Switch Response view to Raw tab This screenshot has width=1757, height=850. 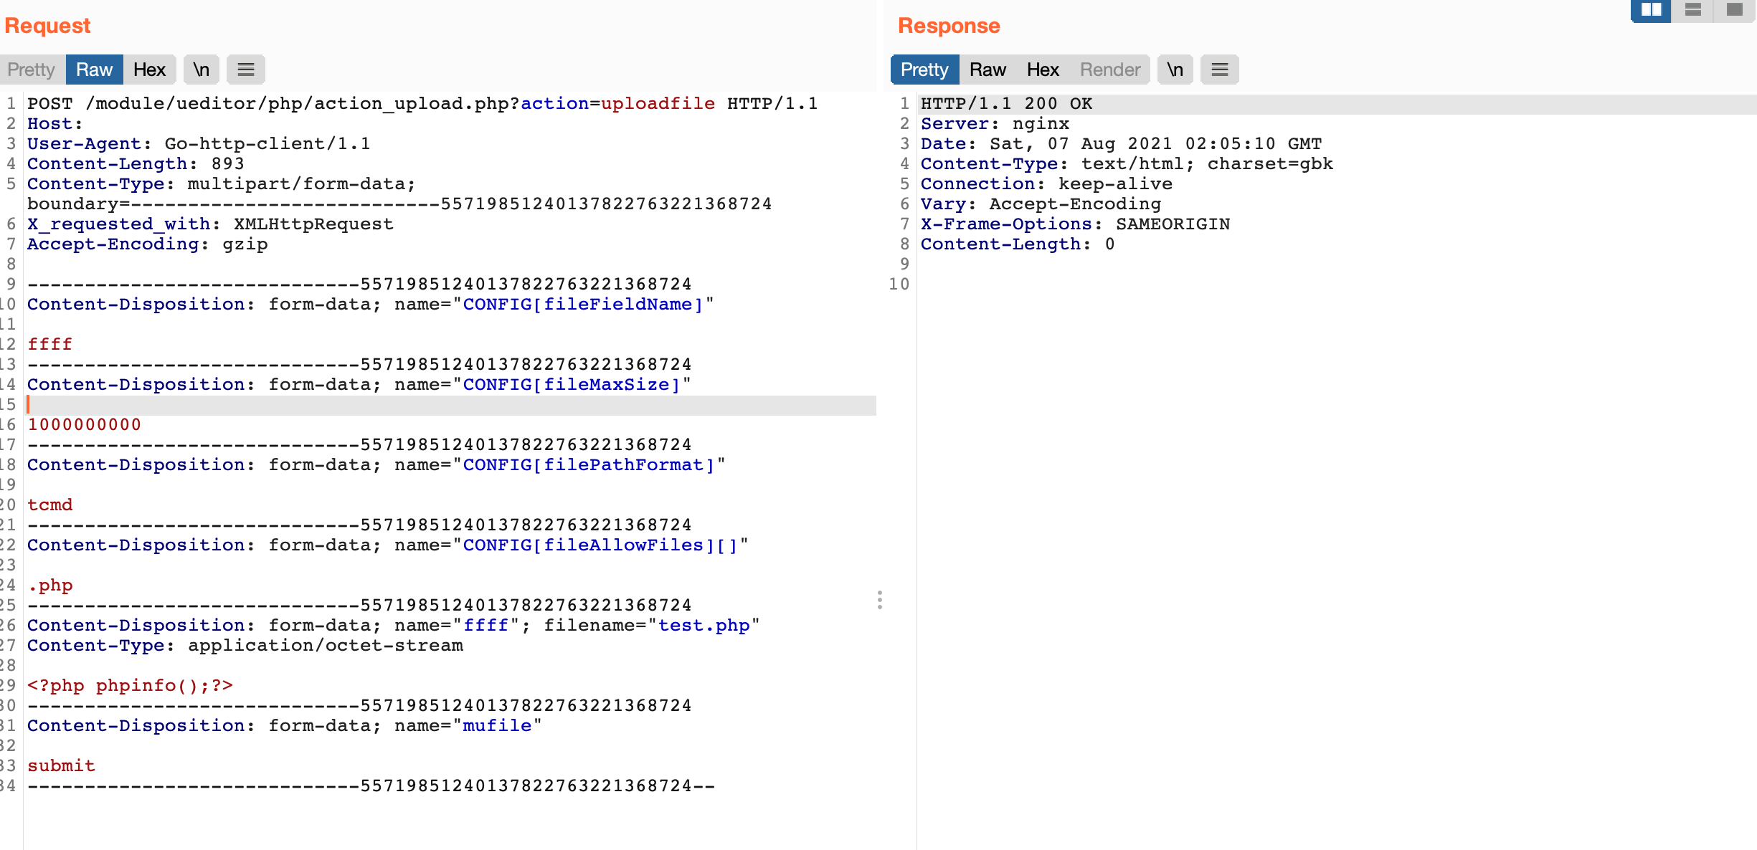(x=988, y=70)
